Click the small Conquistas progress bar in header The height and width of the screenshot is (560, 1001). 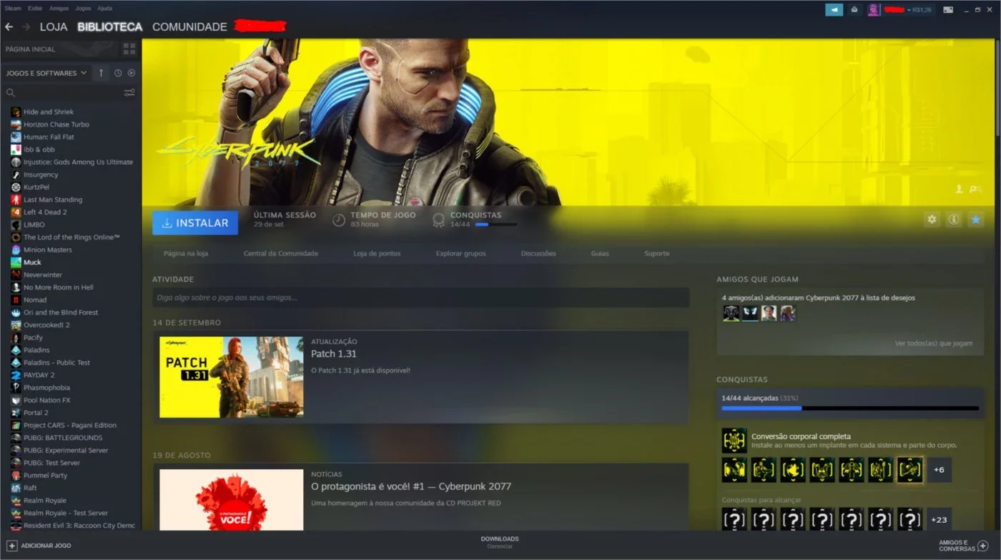click(495, 225)
